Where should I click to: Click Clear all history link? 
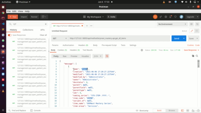[43, 35]
